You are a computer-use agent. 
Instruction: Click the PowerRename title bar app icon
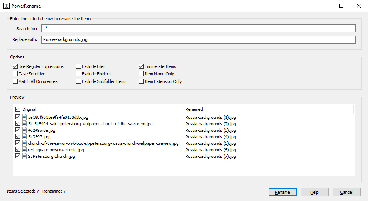pos(6,6)
